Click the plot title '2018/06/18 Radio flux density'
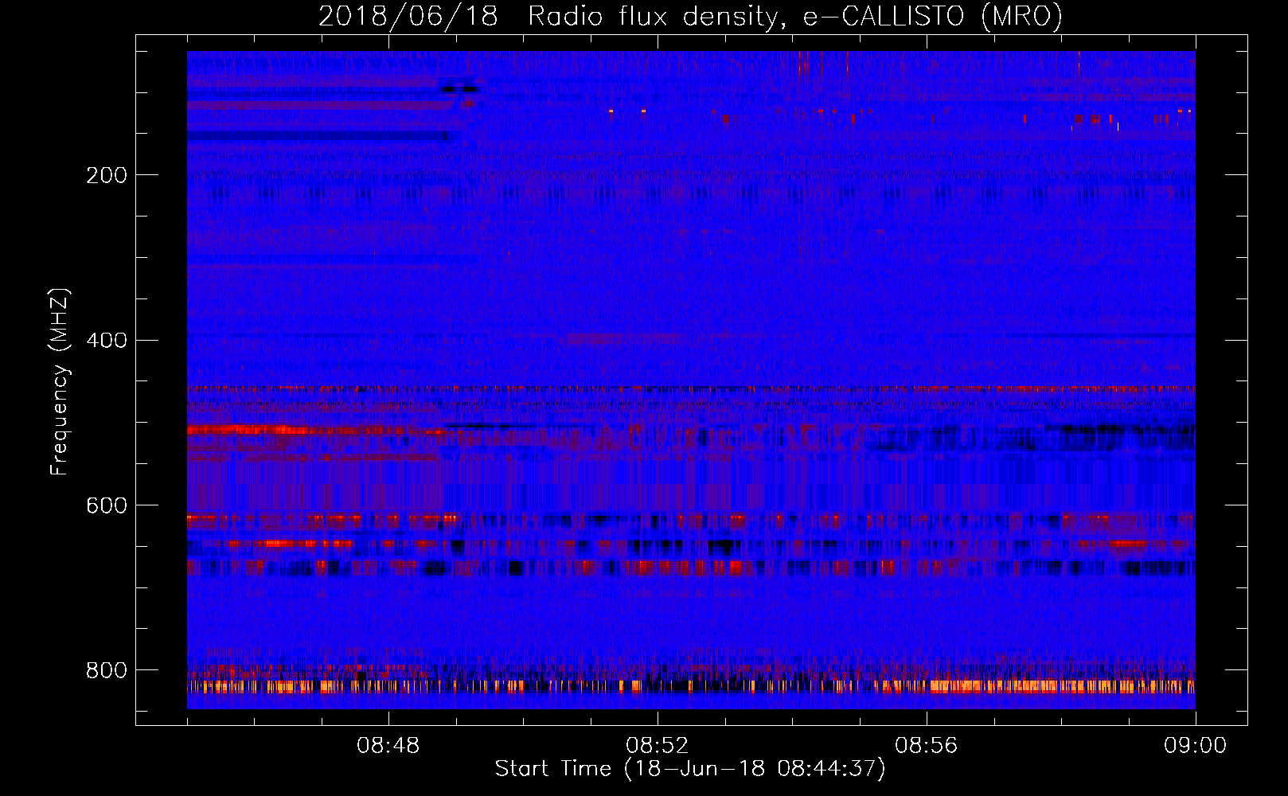The width and height of the screenshot is (1288, 796). coord(691,16)
